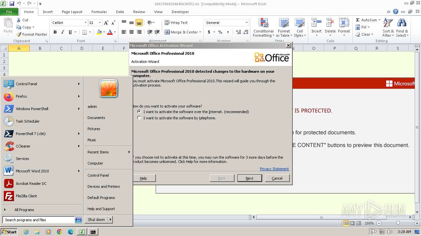Expand Shut down options arrow
This screenshot has width=421, height=236.
pos(110,220)
